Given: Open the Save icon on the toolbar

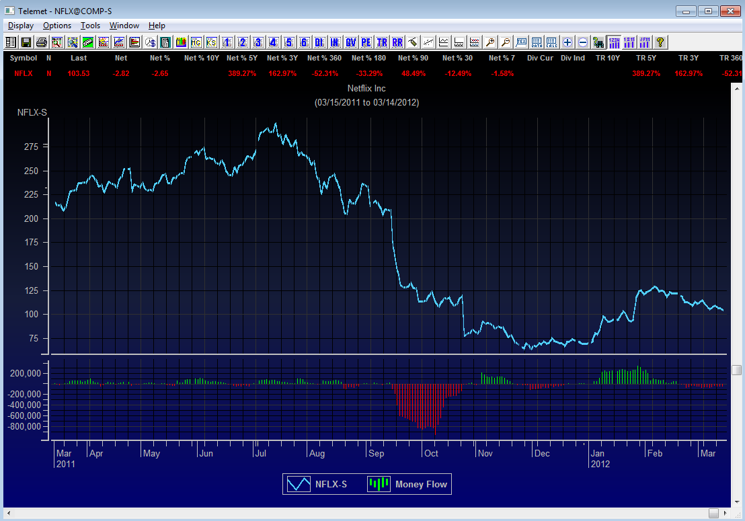Looking at the screenshot, I should pos(27,42).
